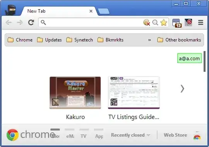Select the New Tab tab
The height and width of the screenshot is (147, 209).
59,11
